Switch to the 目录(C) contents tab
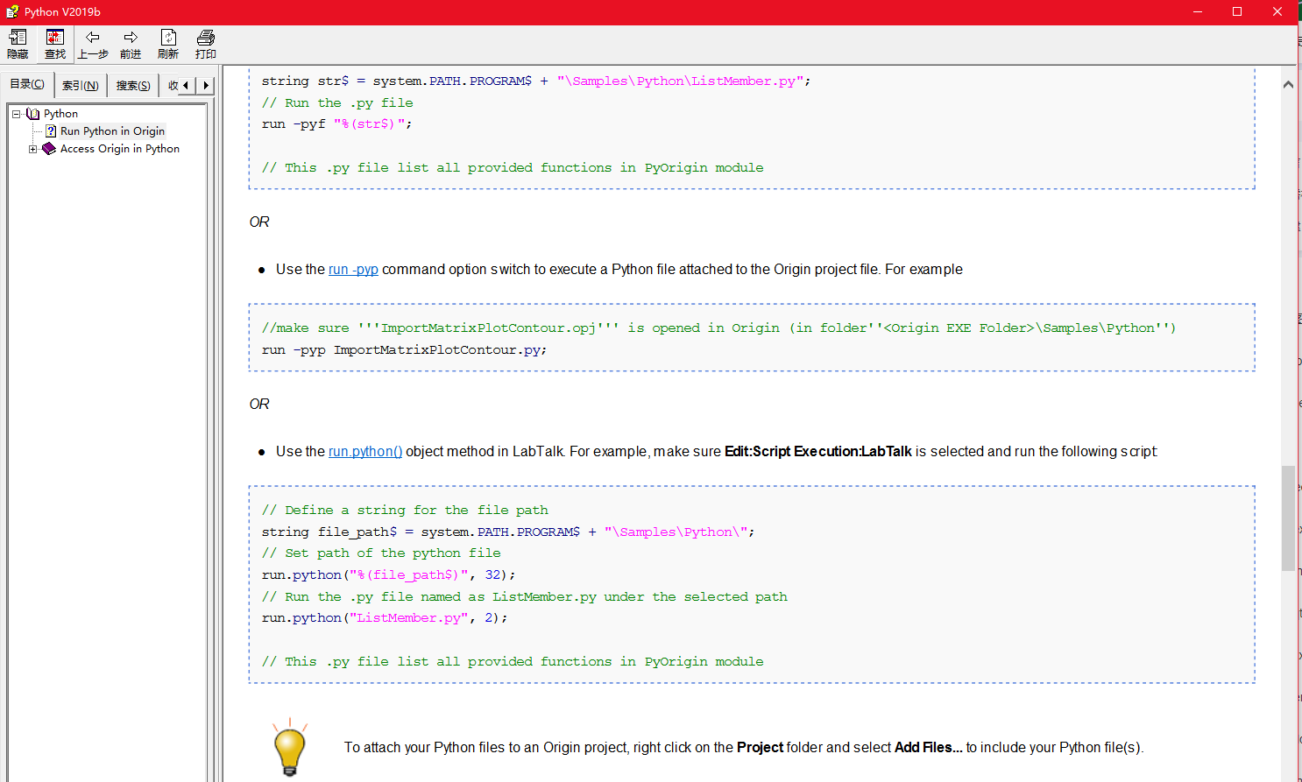Viewport: 1302px width, 782px height. tap(27, 84)
